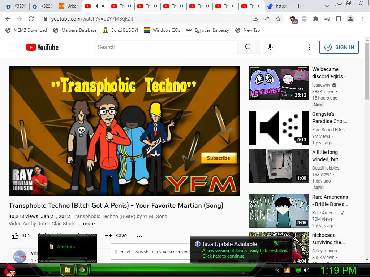Open the Malware Database bookmark
Image resolution: width=370 pixels, height=277 pixels.
pyautogui.click(x=75, y=30)
